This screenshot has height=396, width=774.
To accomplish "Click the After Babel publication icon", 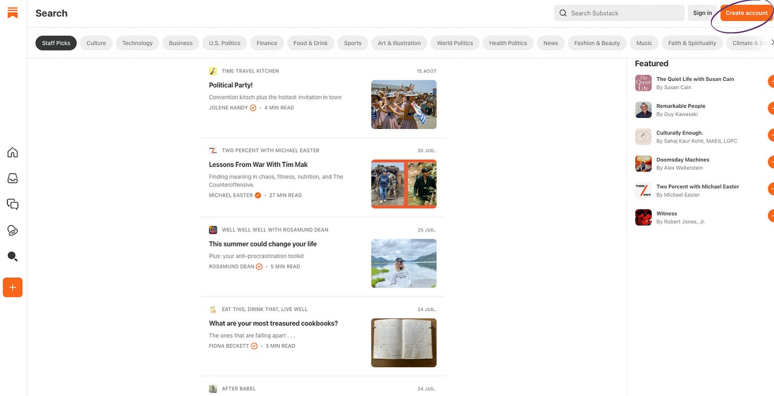I will click(213, 389).
